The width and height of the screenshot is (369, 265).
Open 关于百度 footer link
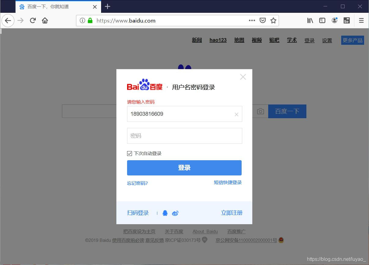174,231
